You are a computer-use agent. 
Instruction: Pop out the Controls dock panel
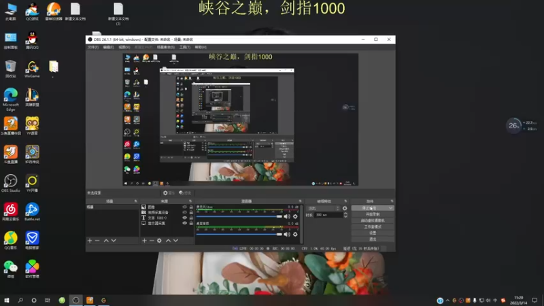pos(392,201)
